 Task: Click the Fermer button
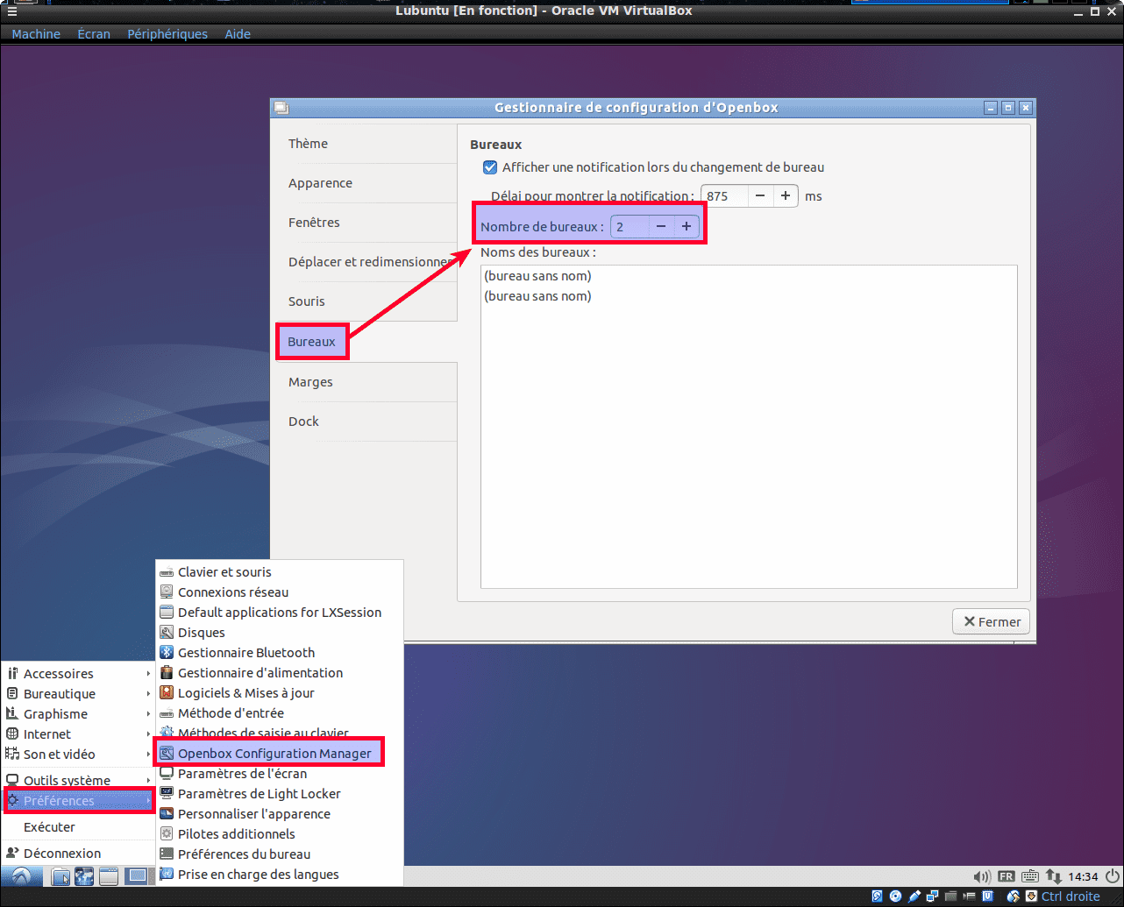[992, 622]
